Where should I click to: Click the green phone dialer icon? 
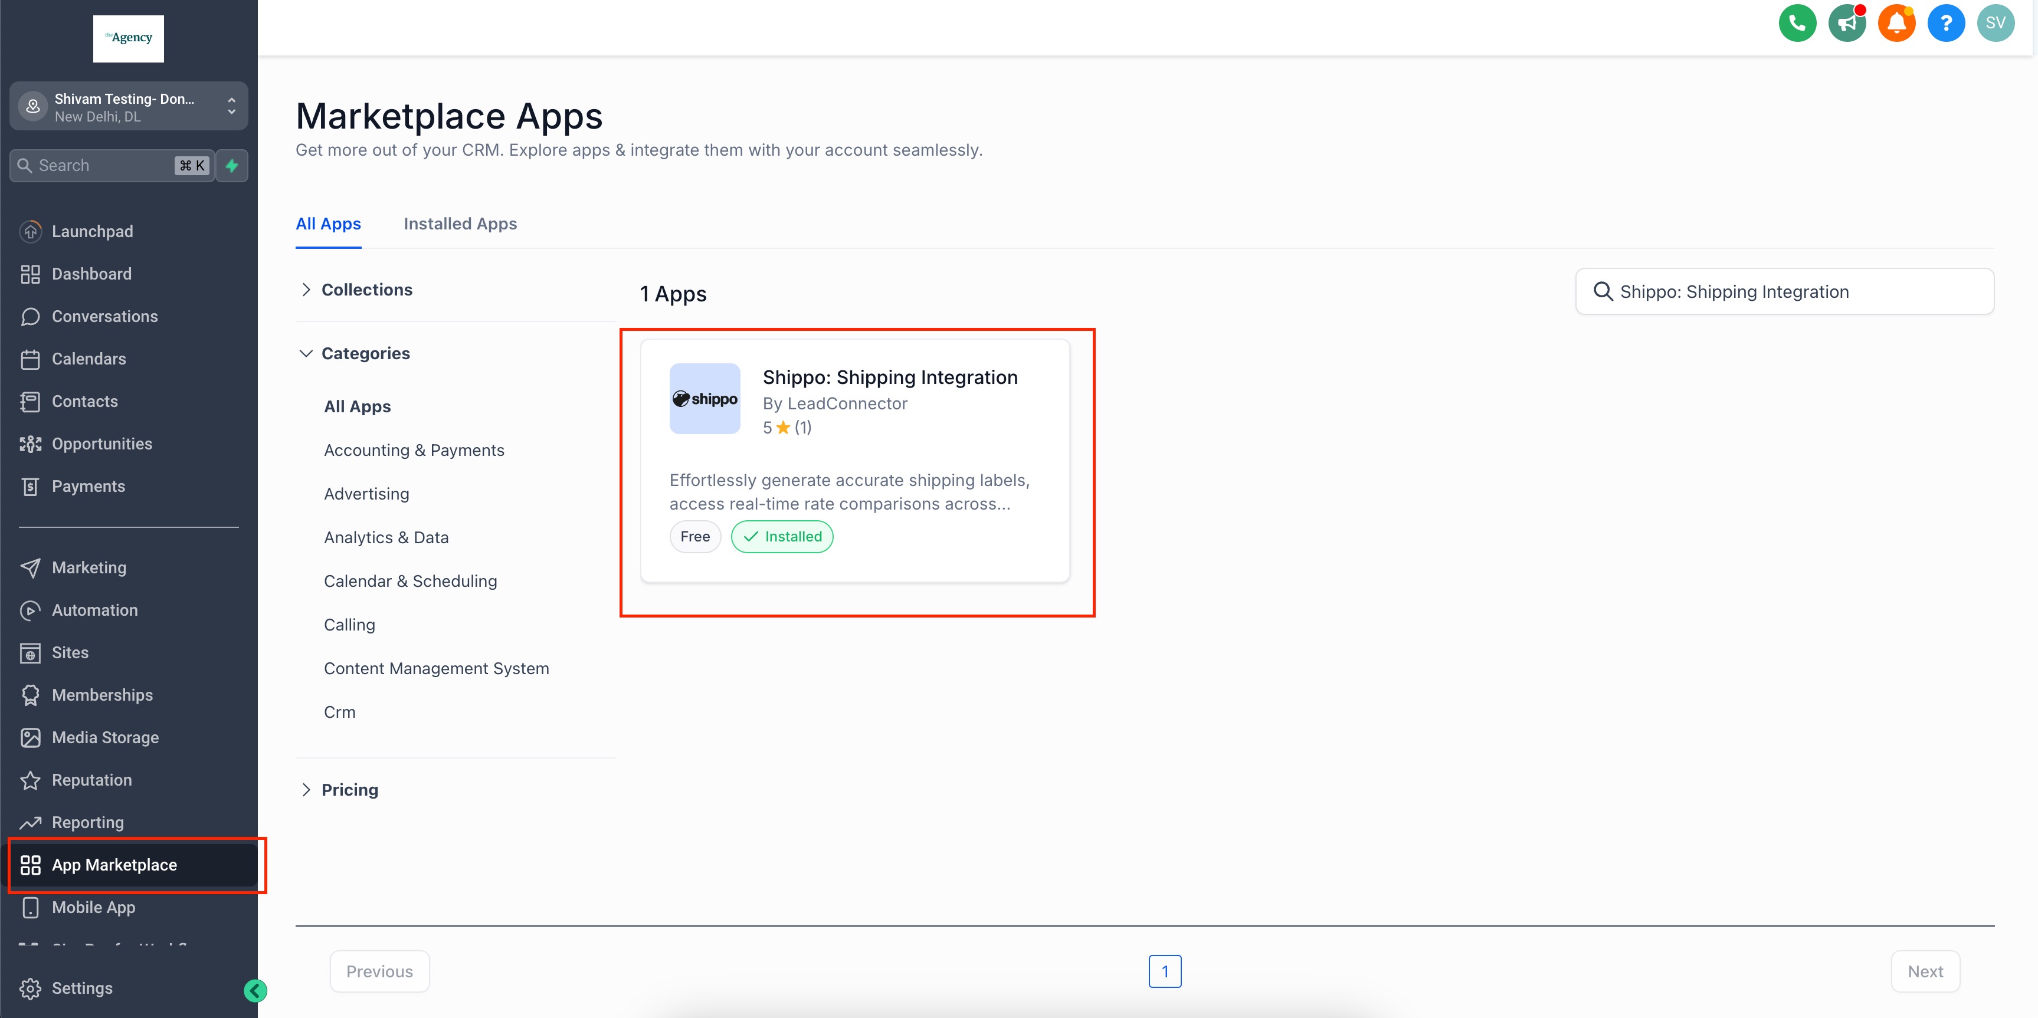click(x=1797, y=22)
